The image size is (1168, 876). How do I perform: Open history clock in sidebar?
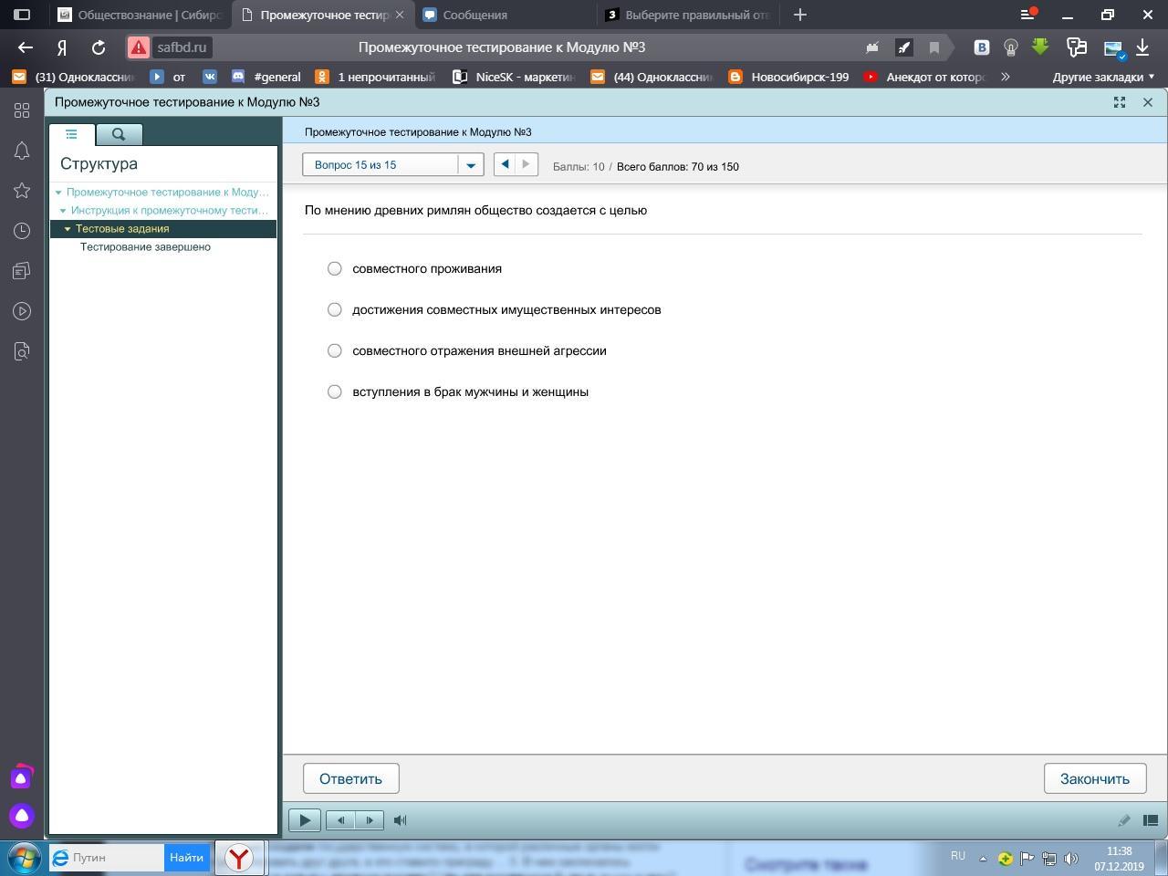(x=22, y=231)
